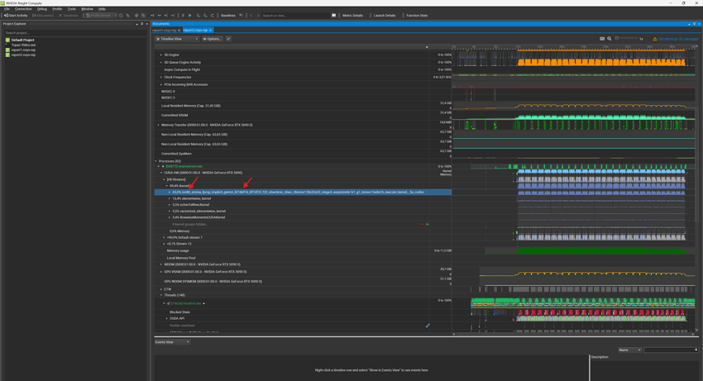This screenshot has height=381, width=703.
Task: Click the green plus show kernel groups icon
Action: pyautogui.click(x=427, y=224)
